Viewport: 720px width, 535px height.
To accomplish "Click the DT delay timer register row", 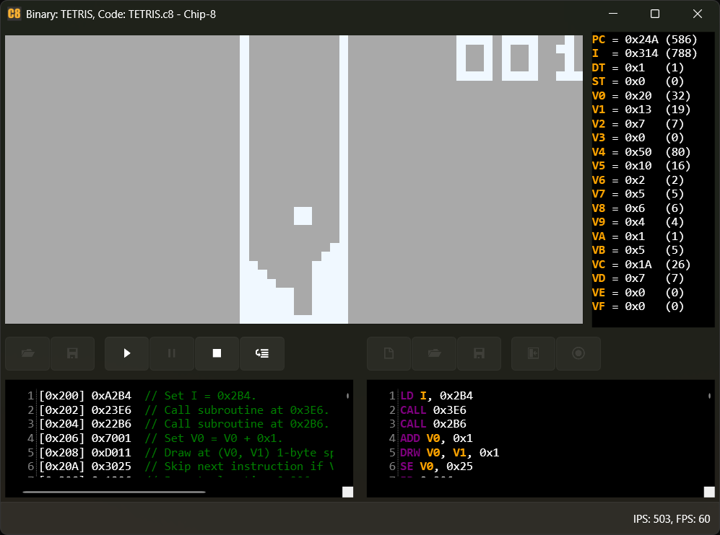I will (x=638, y=67).
